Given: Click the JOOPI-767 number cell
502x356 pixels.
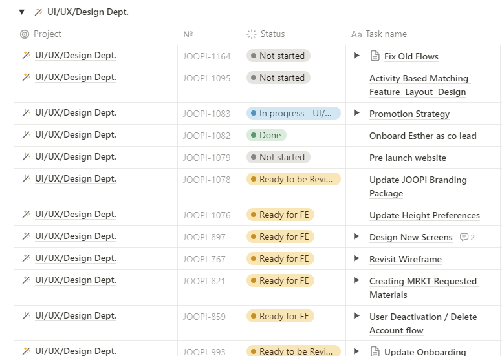Looking at the screenshot, I should [210, 259].
